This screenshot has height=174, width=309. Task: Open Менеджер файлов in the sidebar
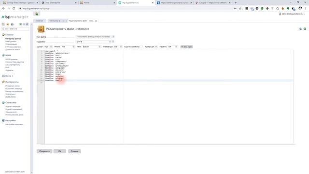(x=13, y=39)
